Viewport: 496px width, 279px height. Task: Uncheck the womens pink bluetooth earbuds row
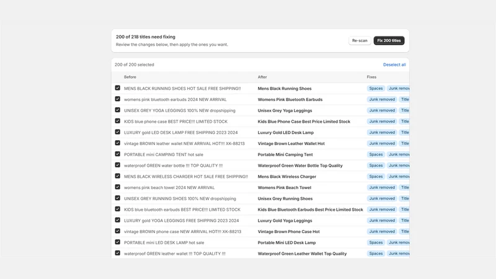click(118, 99)
